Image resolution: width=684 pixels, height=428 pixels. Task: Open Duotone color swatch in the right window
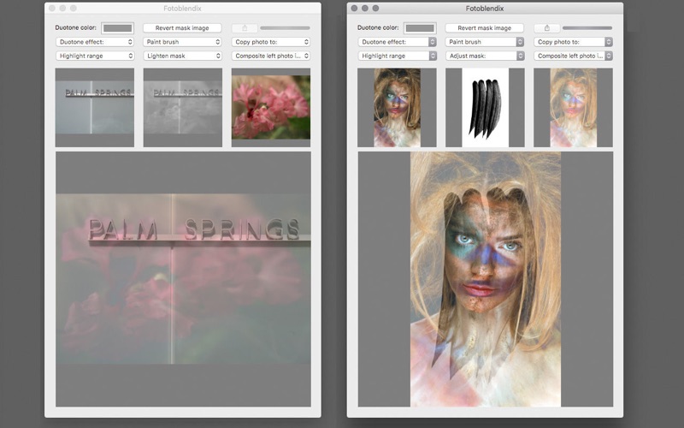pyautogui.click(x=420, y=28)
